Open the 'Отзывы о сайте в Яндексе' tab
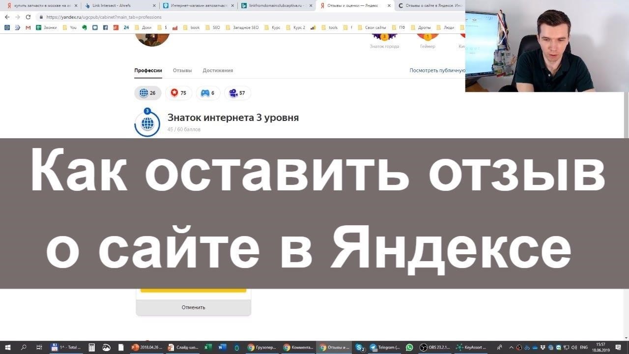 point(430,6)
